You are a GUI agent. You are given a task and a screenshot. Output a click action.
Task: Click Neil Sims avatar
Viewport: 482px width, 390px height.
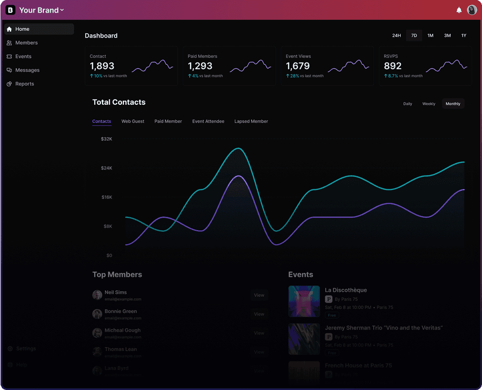pos(97,295)
